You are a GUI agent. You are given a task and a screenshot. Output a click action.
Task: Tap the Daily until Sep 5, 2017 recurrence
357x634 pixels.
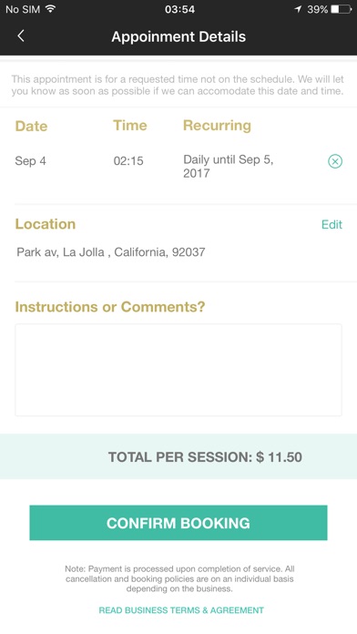(229, 166)
